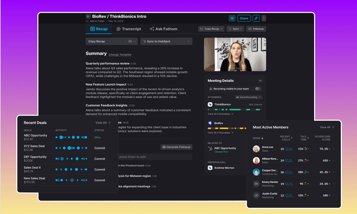Screen dimensions: 357x214
Task: Click the previous call Andrew Morton avatar
Action: pyautogui.click(x=210, y=168)
